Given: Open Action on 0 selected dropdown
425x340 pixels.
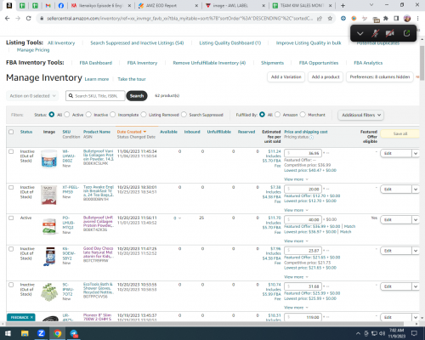Looking at the screenshot, I should tap(32, 96).
